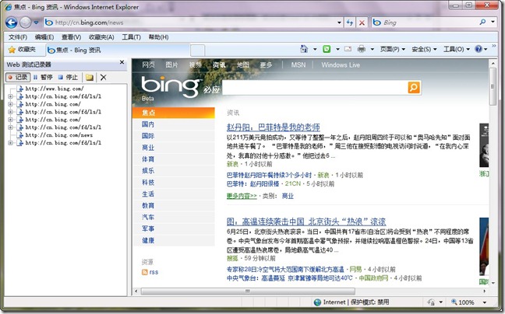Click the IE Forward arrow button

[x=26, y=23]
